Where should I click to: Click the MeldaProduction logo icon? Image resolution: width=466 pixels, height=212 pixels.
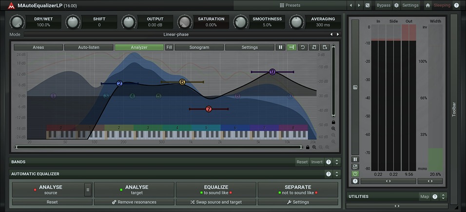coord(11,5)
